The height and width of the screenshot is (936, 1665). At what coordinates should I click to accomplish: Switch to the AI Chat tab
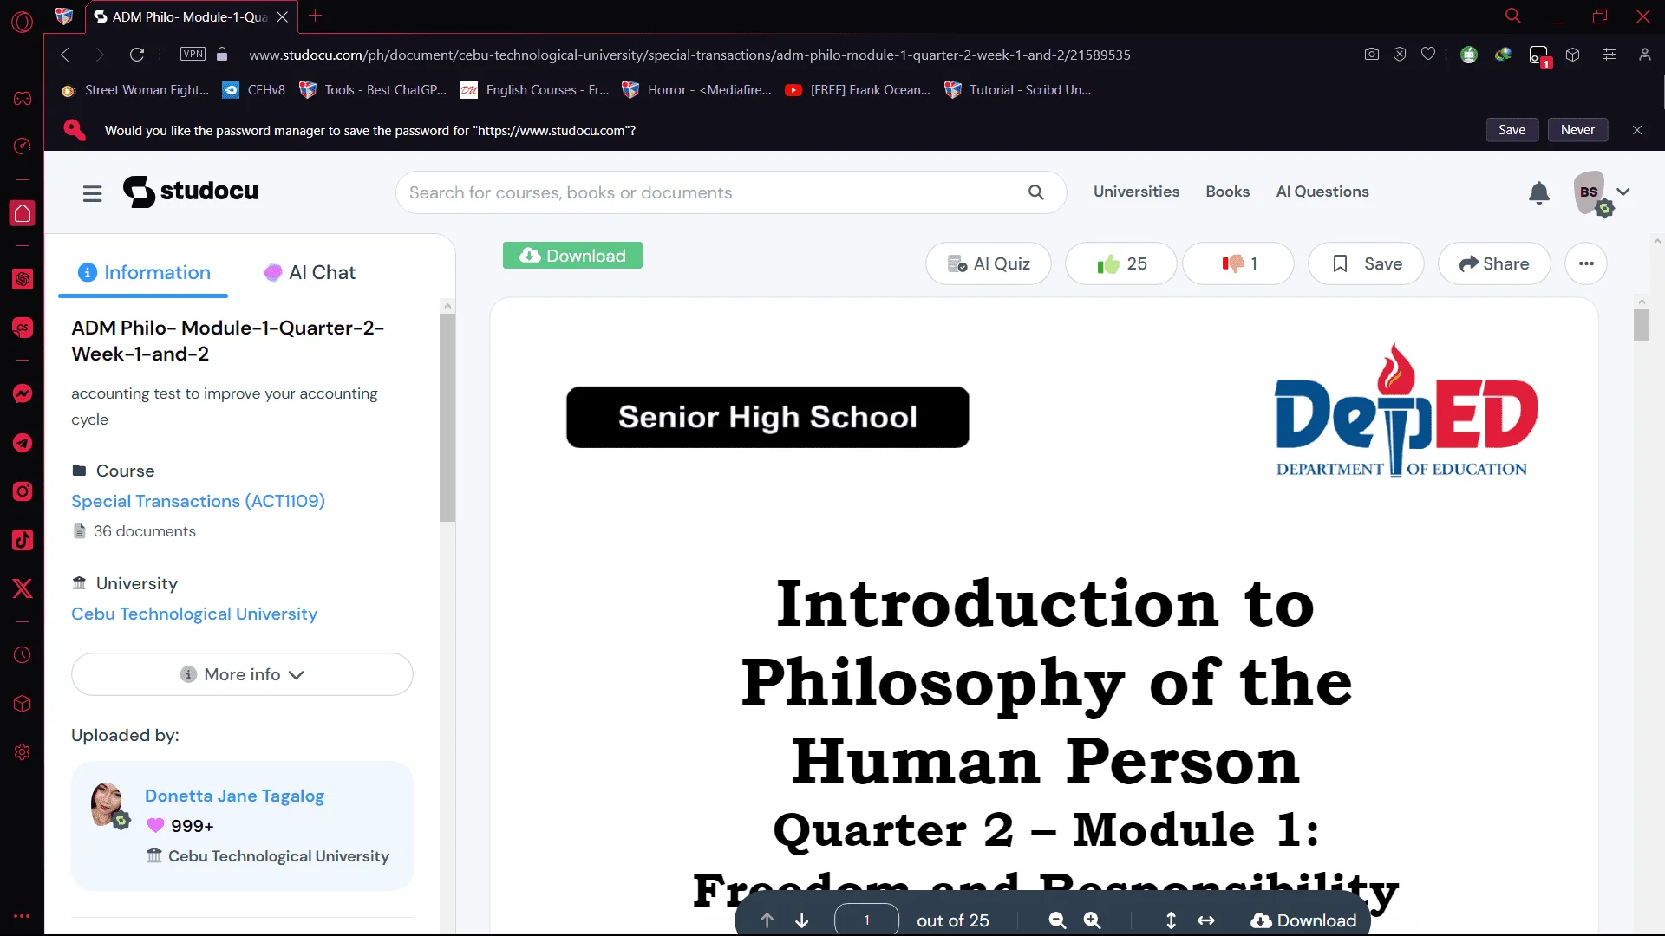click(x=310, y=272)
